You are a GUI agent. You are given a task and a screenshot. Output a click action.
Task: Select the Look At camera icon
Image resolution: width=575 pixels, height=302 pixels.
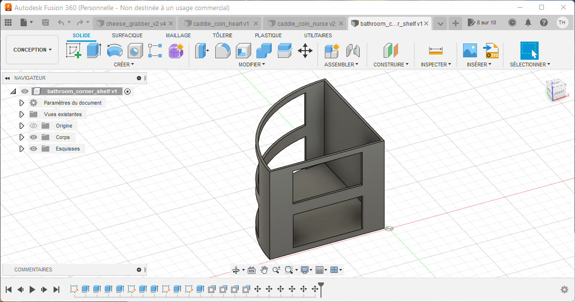point(252,270)
